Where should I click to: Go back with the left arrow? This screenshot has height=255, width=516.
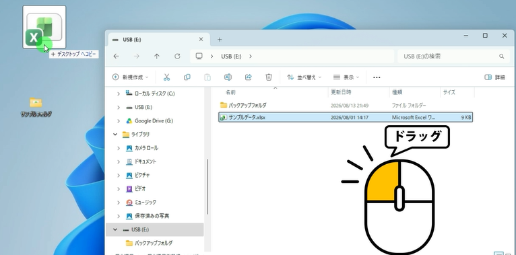pyautogui.click(x=116, y=57)
